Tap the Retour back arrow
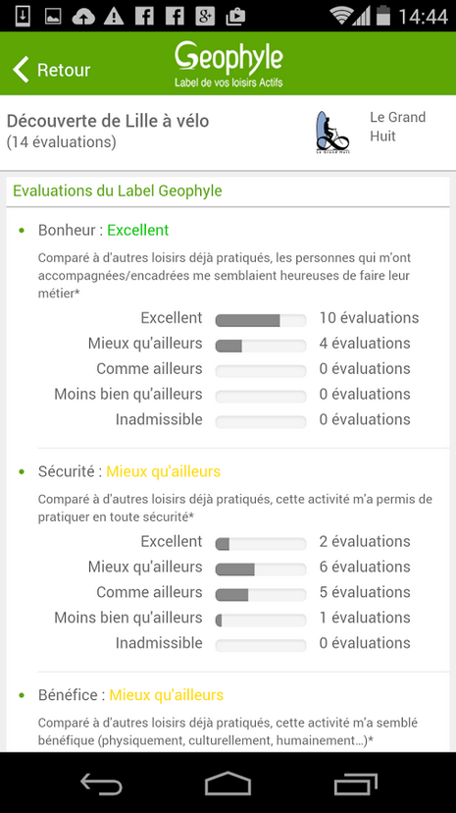 click(x=22, y=70)
